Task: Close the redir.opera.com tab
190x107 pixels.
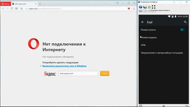Action: pyautogui.click(x=36, y=4)
